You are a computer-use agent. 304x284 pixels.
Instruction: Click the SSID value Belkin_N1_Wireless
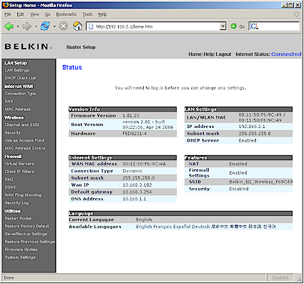(261, 182)
